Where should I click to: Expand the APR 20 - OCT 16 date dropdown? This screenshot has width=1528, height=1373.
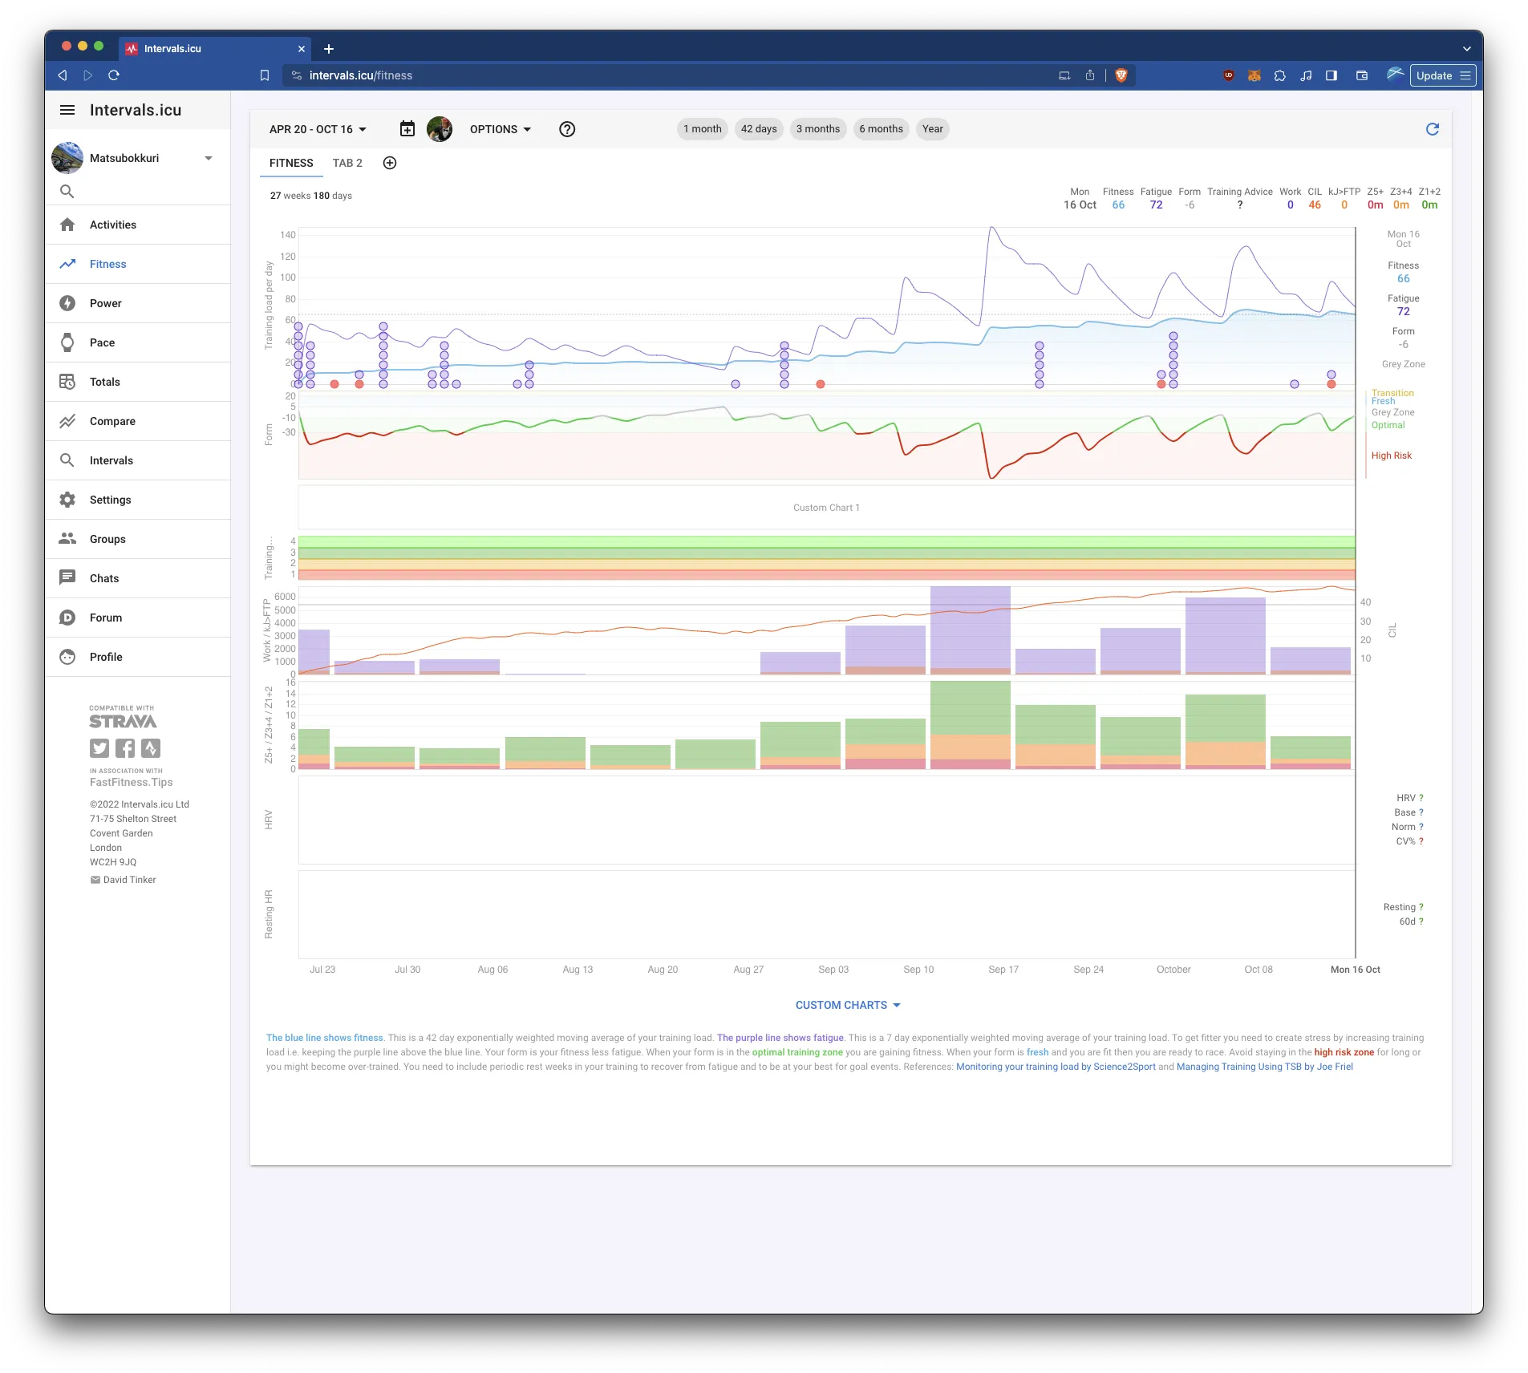[x=318, y=129]
